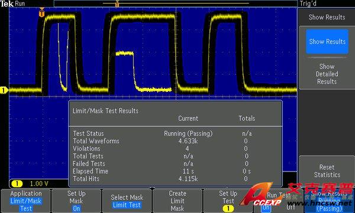355x213 pixels.
Task: Open Select Mask Limit Test options
Action: [127, 201]
